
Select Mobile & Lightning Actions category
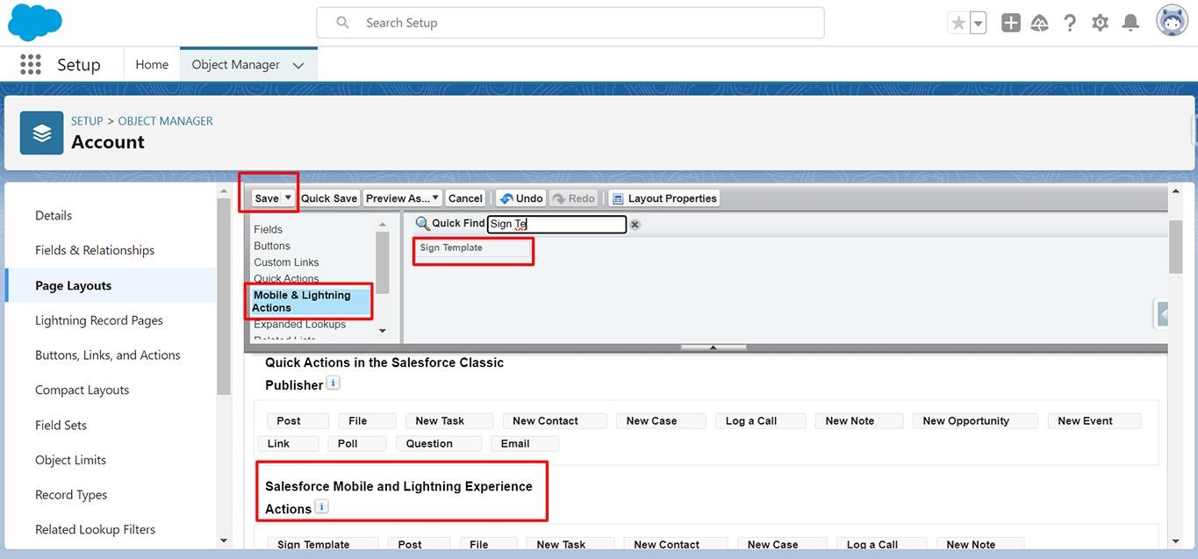[312, 301]
